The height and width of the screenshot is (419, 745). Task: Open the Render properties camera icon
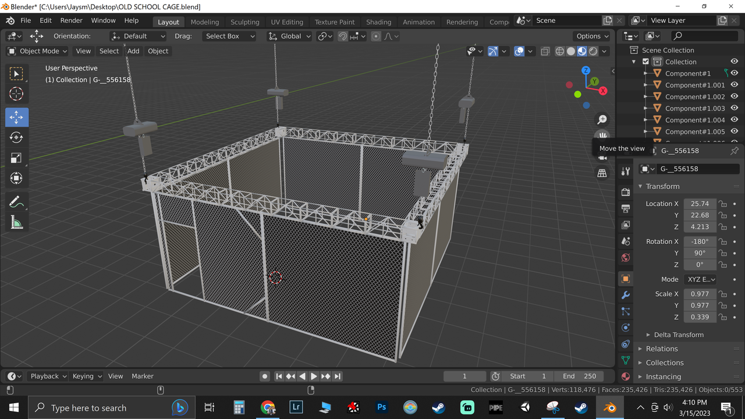tap(625, 193)
